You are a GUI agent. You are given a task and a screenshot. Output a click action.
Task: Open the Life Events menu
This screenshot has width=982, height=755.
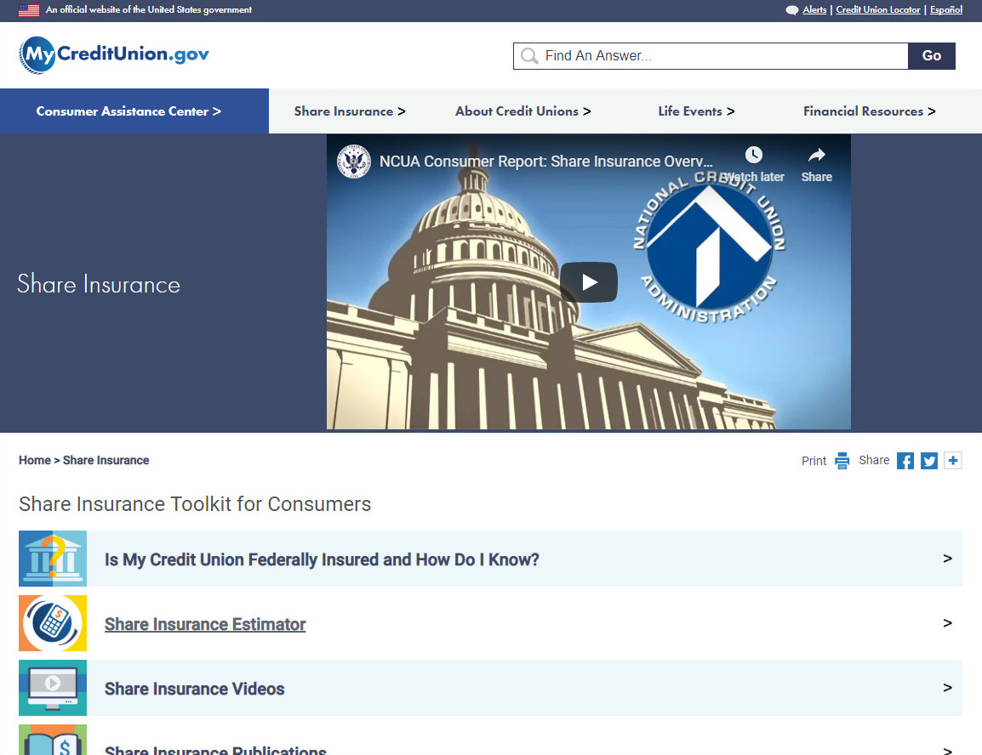696,111
